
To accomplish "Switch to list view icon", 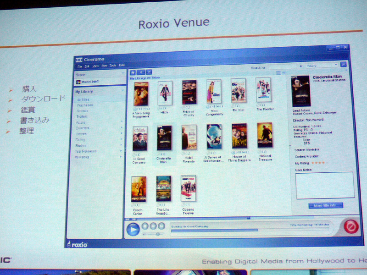I will coord(283,73).
